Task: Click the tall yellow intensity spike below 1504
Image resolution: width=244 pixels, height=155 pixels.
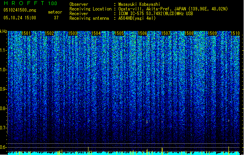Action: 88,151
